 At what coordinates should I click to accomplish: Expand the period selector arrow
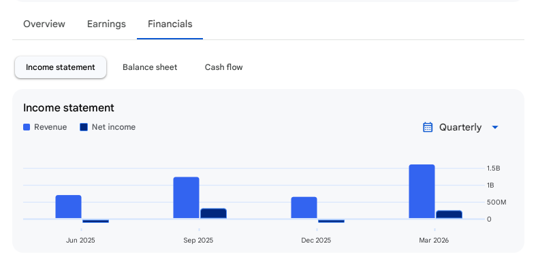click(495, 127)
